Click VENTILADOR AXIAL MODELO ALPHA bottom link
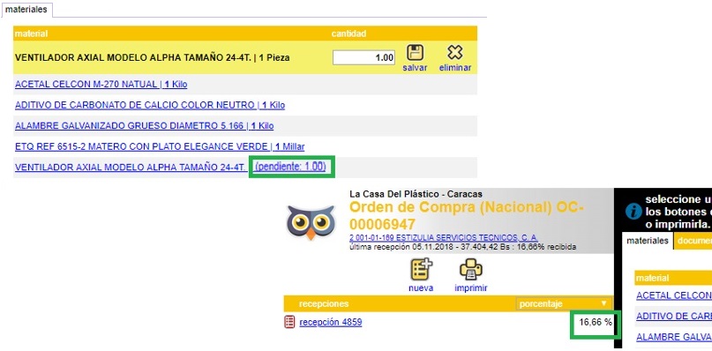This screenshot has width=712, height=351. tap(131, 167)
